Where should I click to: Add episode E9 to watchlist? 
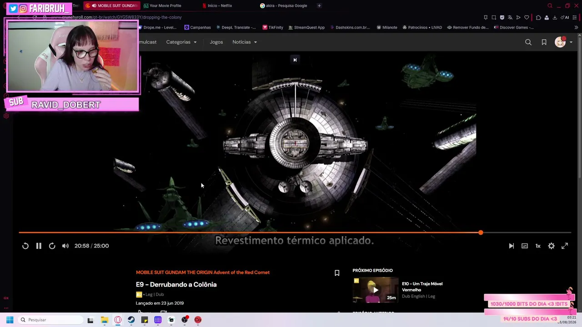[x=337, y=273]
